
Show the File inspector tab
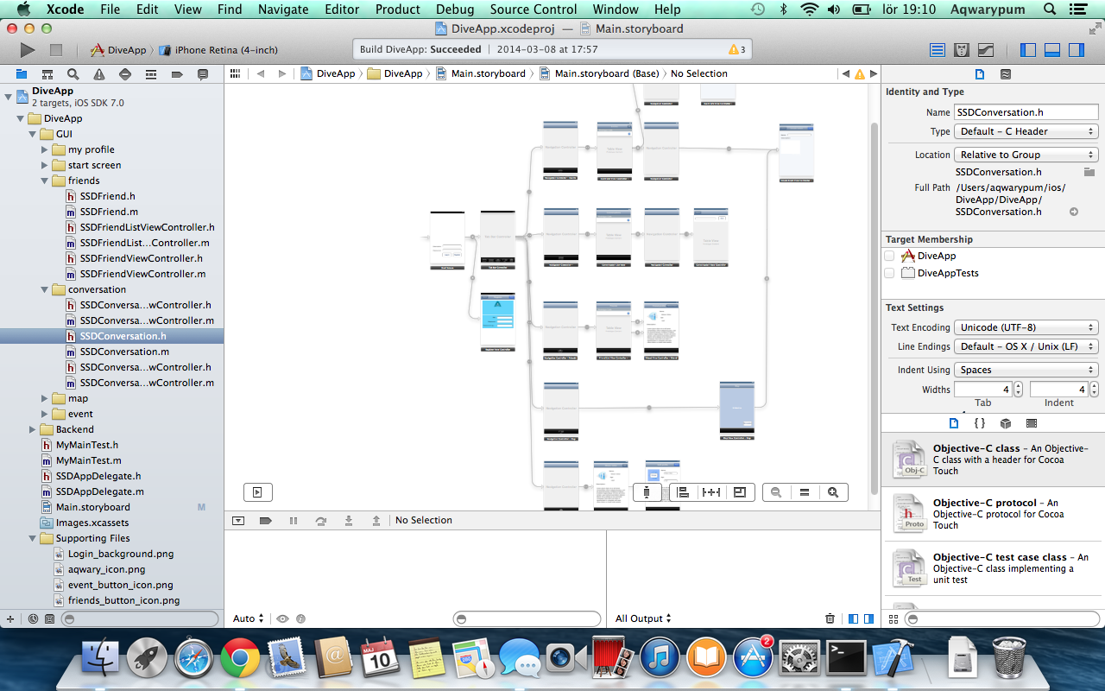pyautogui.click(x=979, y=74)
